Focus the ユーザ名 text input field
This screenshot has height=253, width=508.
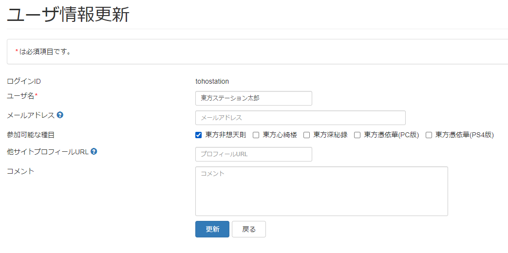pos(253,98)
